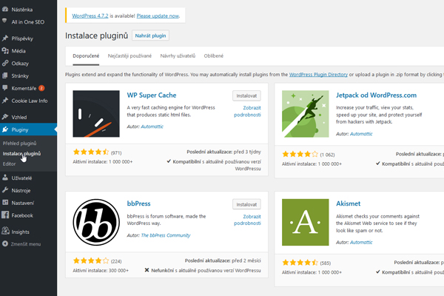Install the bbPress plugin
The width and height of the screenshot is (444, 296).
(x=246, y=204)
